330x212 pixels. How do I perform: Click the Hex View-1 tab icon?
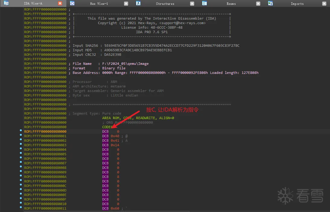point(72,3)
